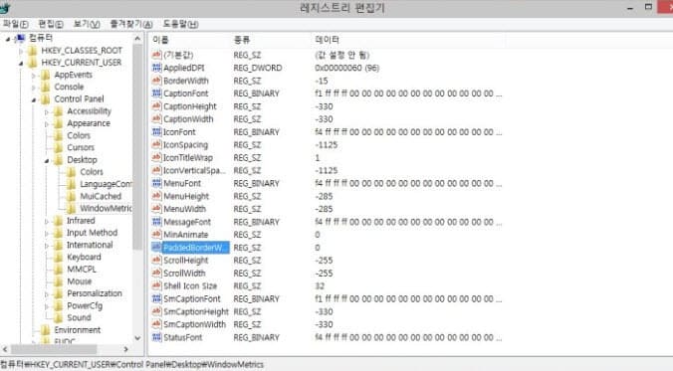This screenshot has width=673, height=371.
Task: Click the AppliedDPI DWORD value icon
Action: coord(156,68)
